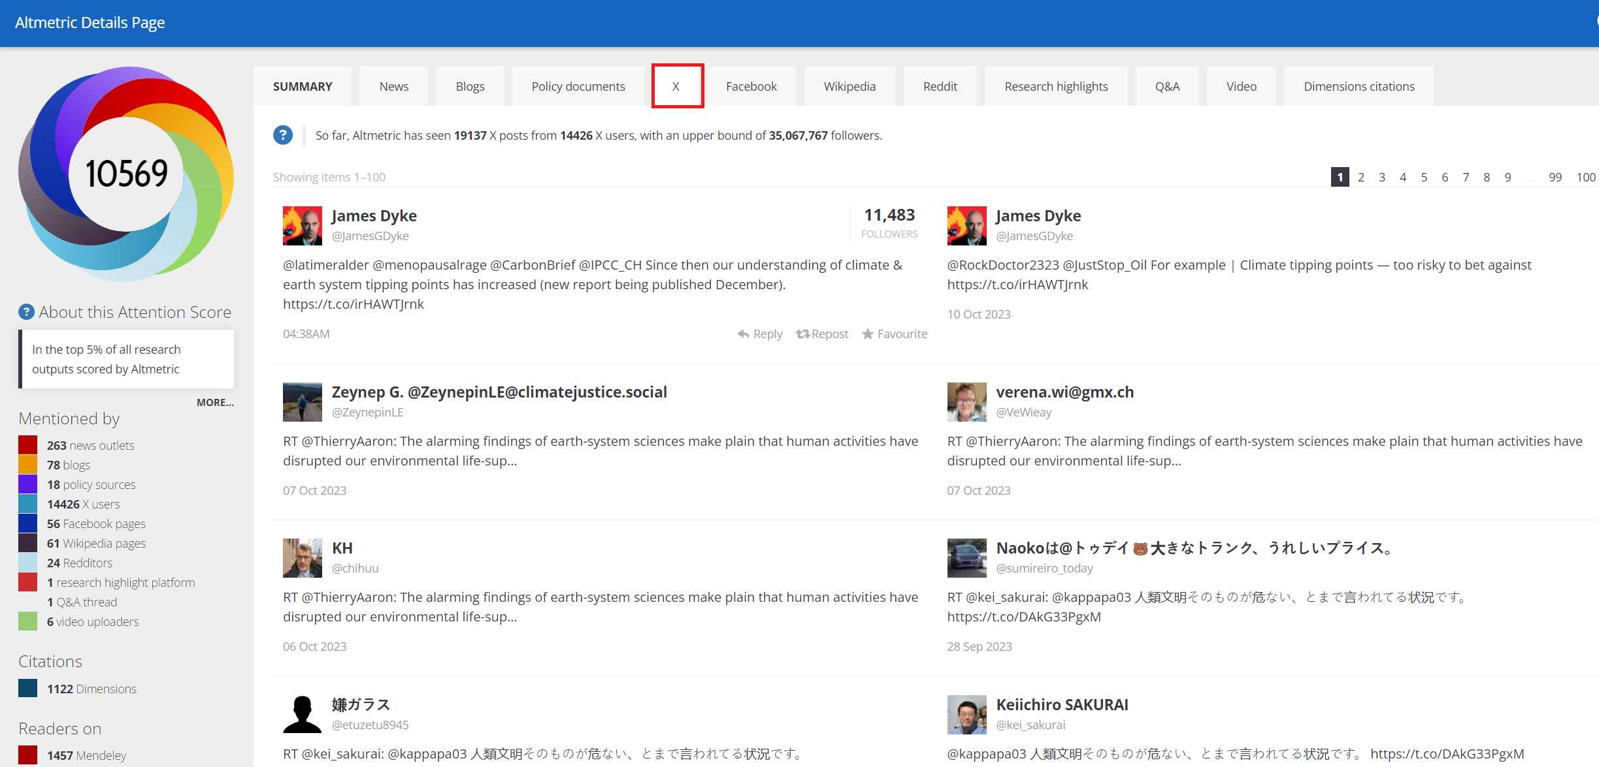Expand MORE... under the attention score
Screen dimensions: 1599x767
215,402
